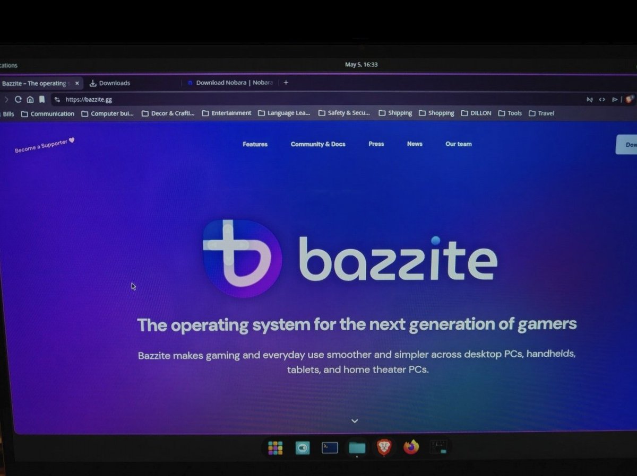The width and height of the screenshot is (637, 476).
Task: Click the 'Bazzite makes gaming and everyday use' paragraph
Action: [357, 362]
